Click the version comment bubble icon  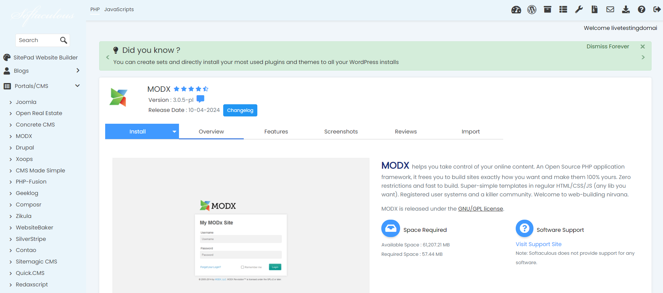pos(200,99)
